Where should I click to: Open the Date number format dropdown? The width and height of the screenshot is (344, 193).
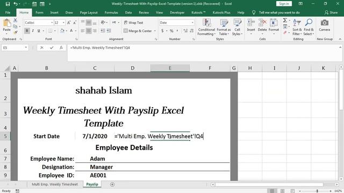click(192, 23)
